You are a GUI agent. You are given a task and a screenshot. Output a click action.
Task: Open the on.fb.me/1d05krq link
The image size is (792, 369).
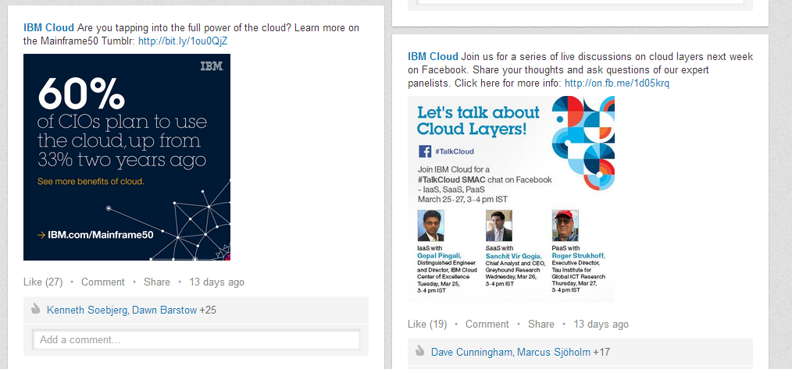tap(616, 83)
